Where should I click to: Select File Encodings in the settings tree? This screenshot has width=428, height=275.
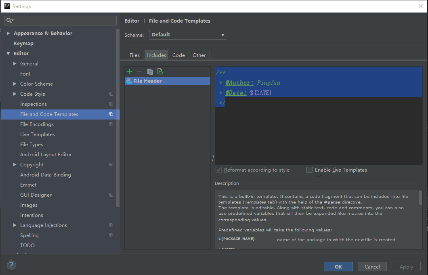point(38,124)
